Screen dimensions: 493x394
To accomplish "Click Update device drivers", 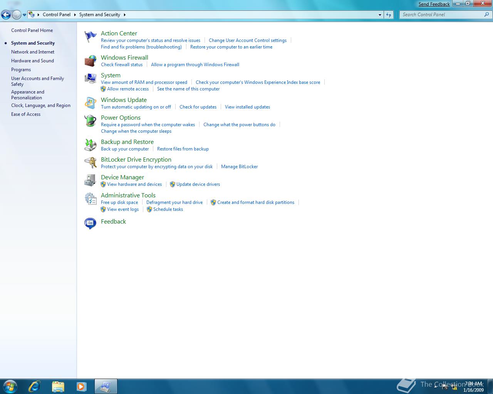I will (x=198, y=184).
